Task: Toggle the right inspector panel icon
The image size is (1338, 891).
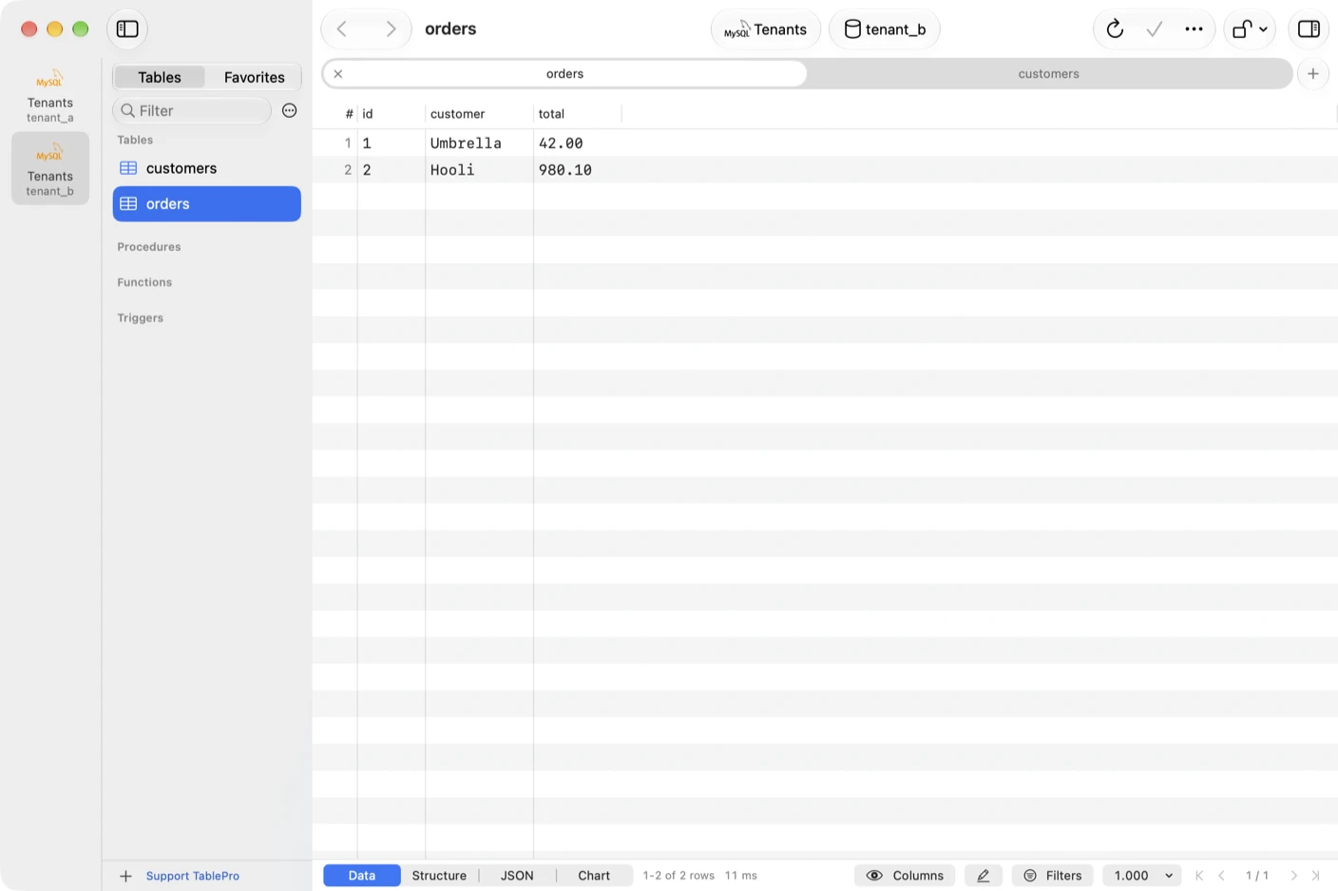Action: coord(1309,28)
